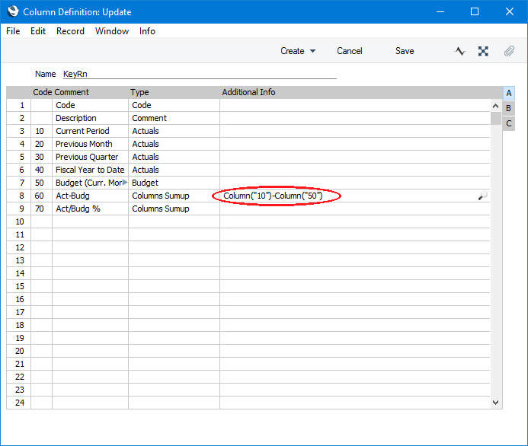Open the Edit menu
This screenshot has height=446, width=528.
click(x=38, y=31)
